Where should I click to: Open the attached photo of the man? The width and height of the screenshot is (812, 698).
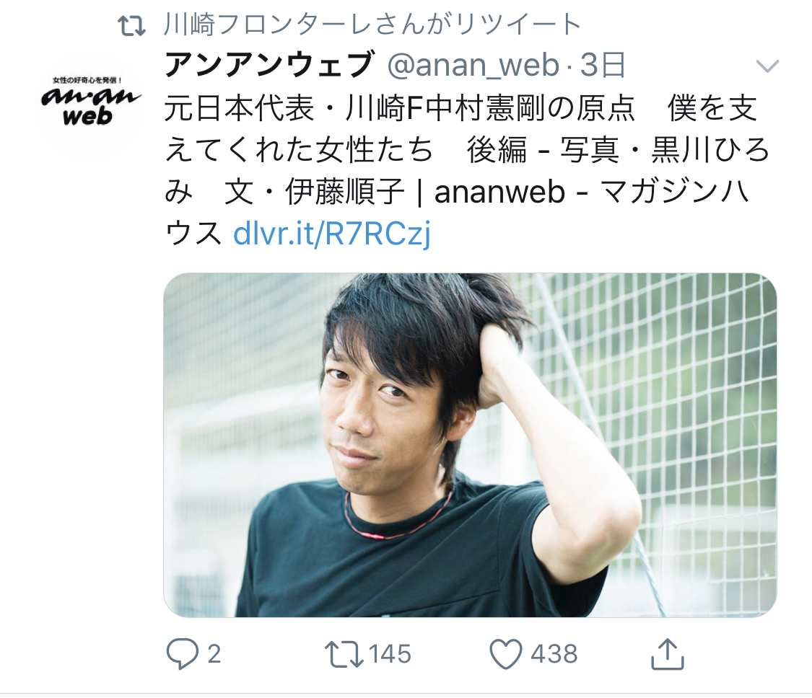(470, 445)
